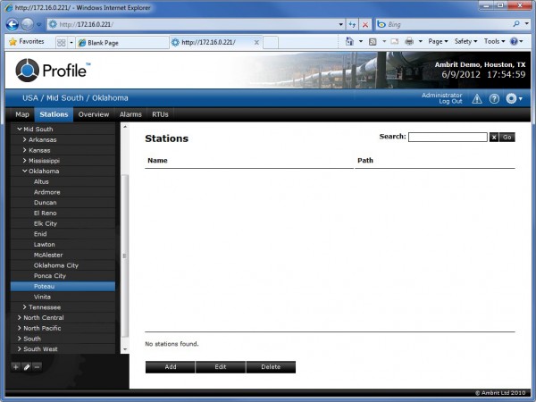
Task: Open the Page menu dropdown
Action: (438, 41)
